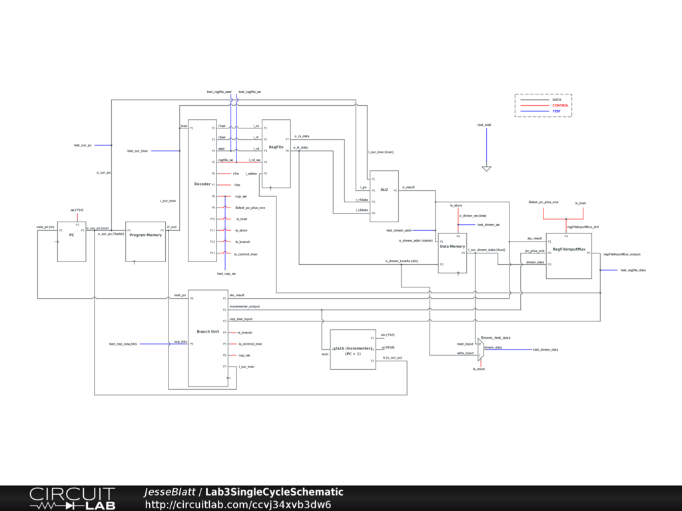Click the RegFileInputMux block
Image resolution: width=682 pixels, height=511 pixels.
tap(568, 255)
